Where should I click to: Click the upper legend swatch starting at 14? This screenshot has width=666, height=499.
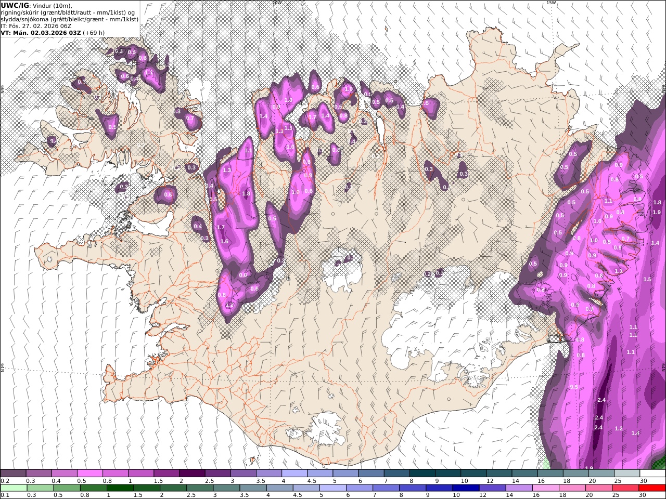(524, 474)
